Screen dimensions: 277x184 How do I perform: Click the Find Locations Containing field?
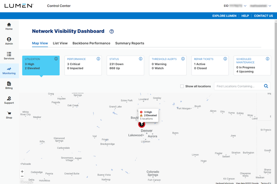click(238, 86)
